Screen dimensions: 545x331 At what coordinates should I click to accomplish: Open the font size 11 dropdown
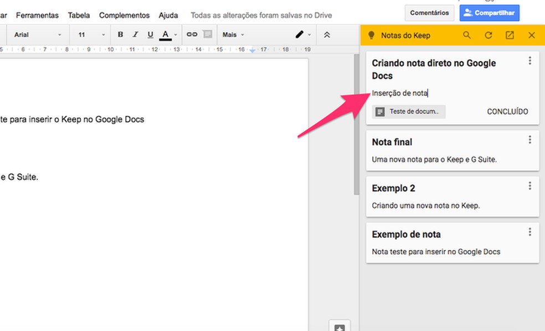tap(89, 34)
